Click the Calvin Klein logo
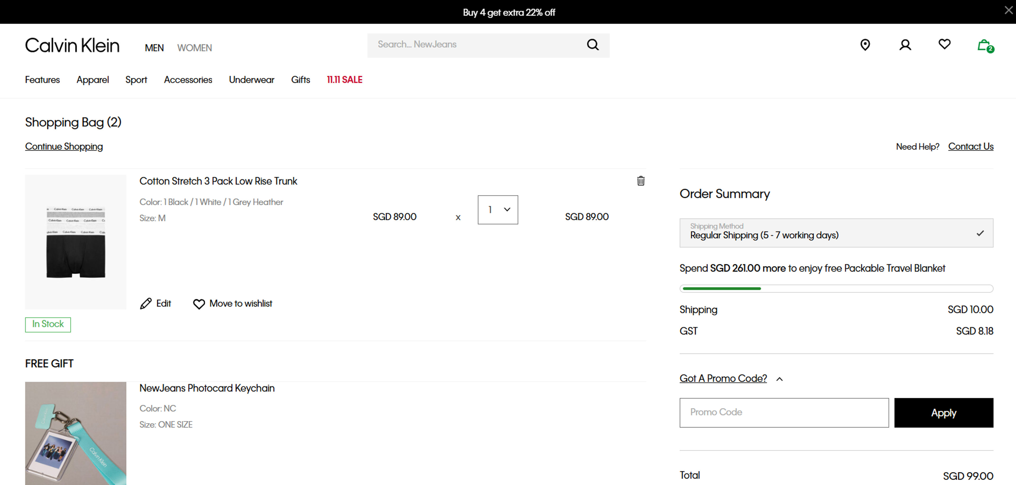This screenshot has width=1016, height=485. (x=72, y=45)
